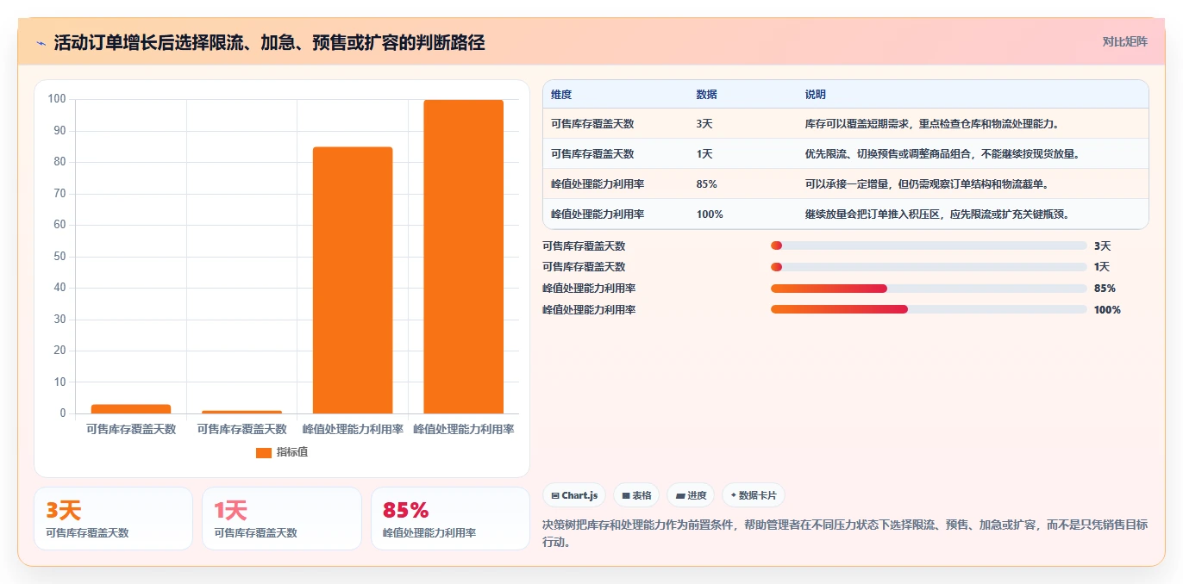Click the description starting with 可以承接一定增量

[927, 183]
